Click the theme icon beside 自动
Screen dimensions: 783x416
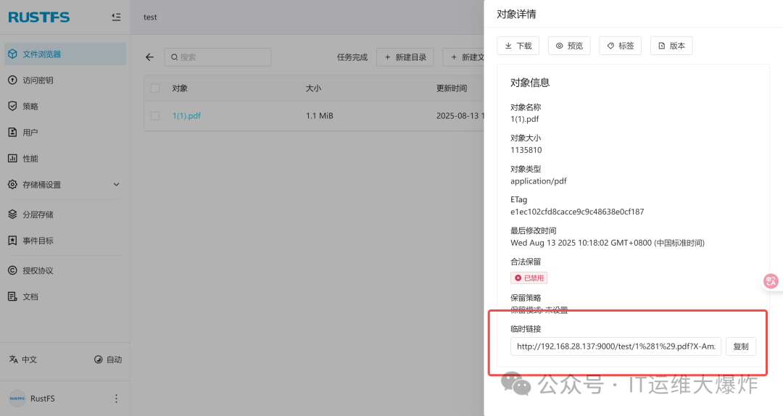click(99, 359)
